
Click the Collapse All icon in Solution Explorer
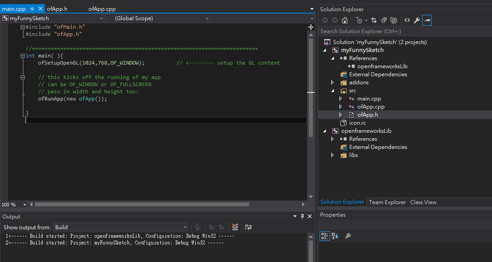pos(384,20)
